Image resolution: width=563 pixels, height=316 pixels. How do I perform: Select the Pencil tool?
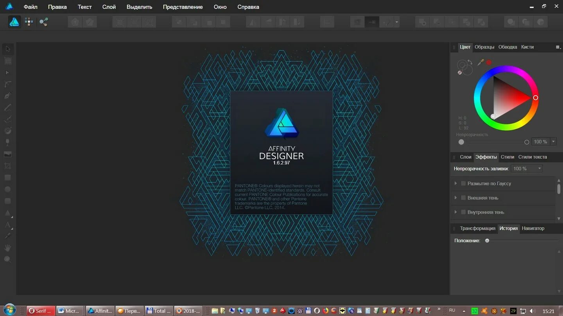click(x=7, y=108)
